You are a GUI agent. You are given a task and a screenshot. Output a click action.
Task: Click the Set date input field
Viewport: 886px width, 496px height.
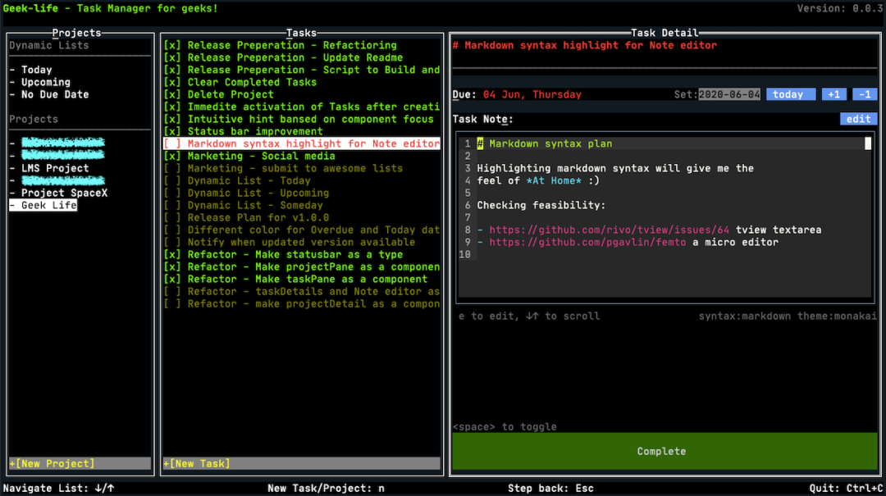pos(729,94)
